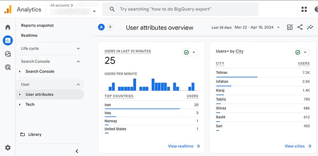
Task: Click the United States country row
Action: tap(151, 129)
